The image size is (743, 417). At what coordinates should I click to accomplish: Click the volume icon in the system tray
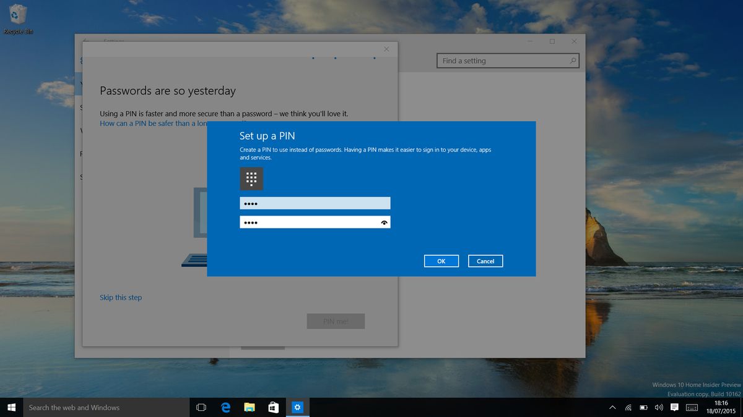coord(659,407)
